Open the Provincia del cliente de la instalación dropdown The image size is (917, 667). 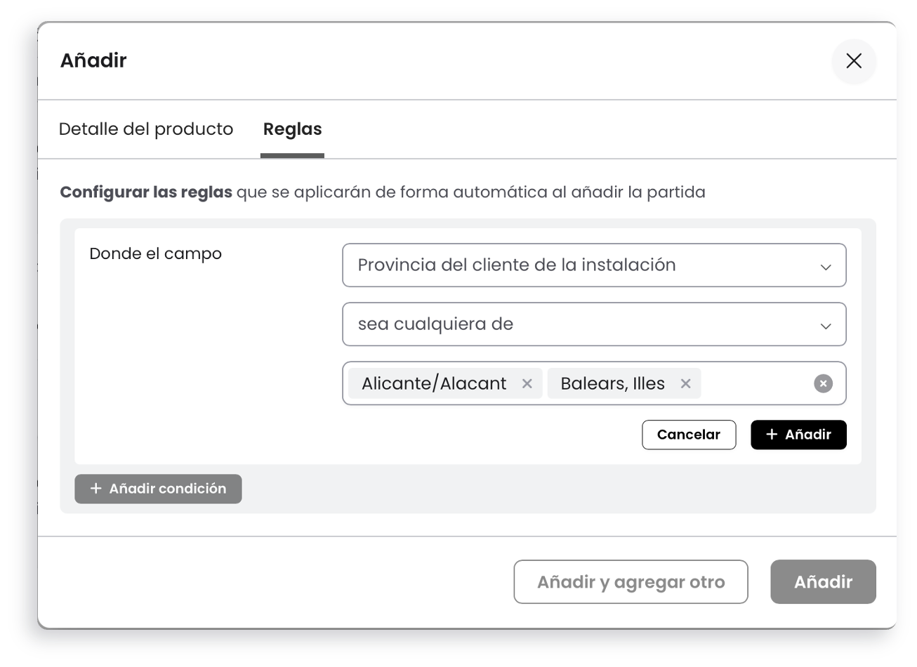594,265
